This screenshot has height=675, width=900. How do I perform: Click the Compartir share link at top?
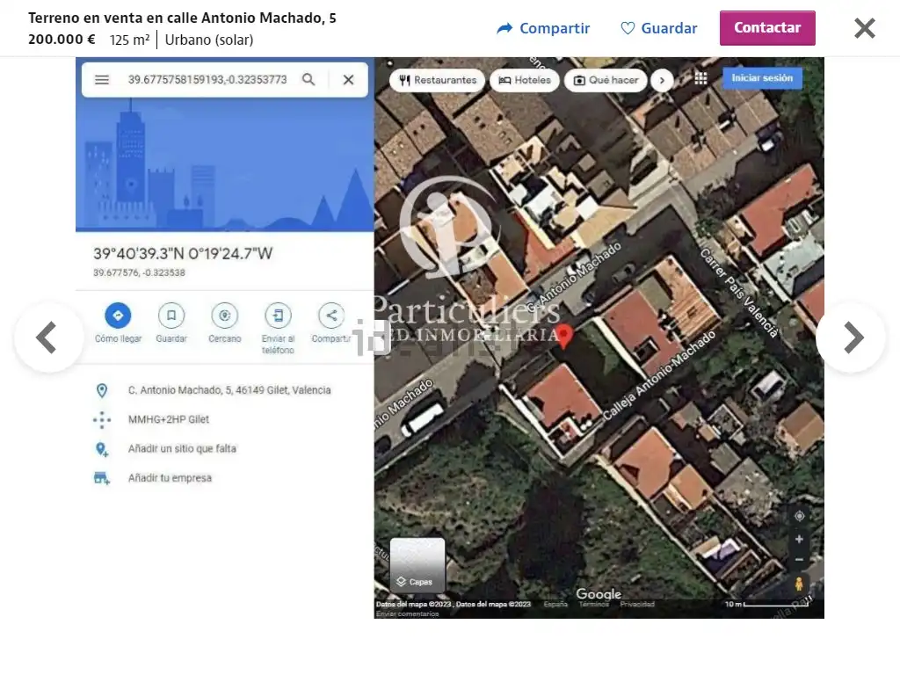point(543,28)
